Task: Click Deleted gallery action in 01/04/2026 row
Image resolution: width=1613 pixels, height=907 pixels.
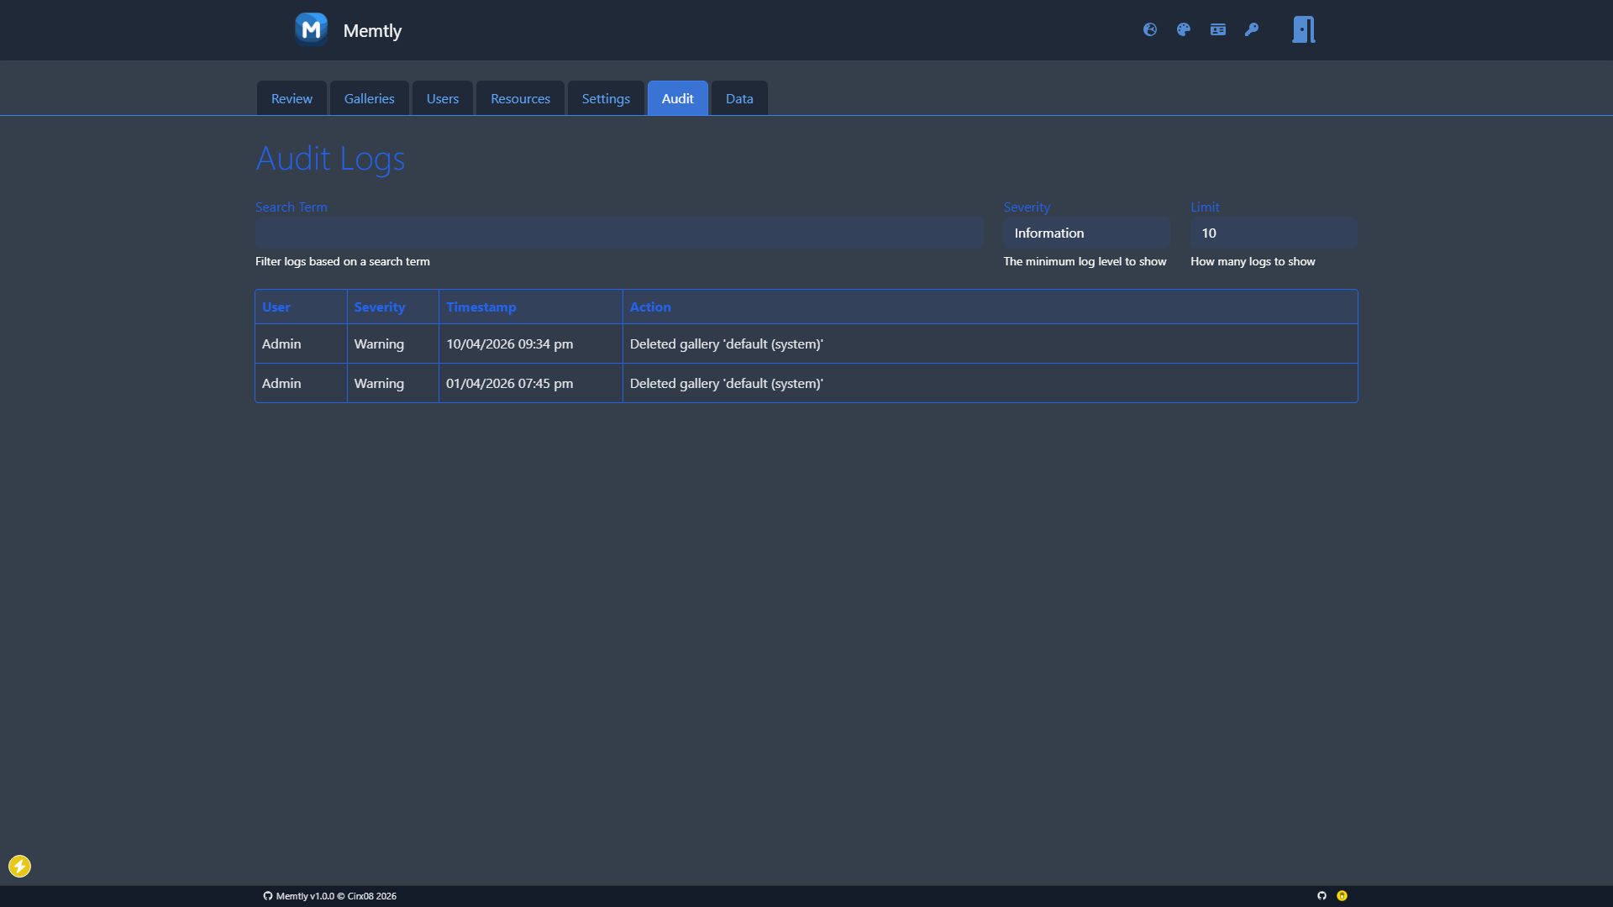Action: [x=727, y=383]
